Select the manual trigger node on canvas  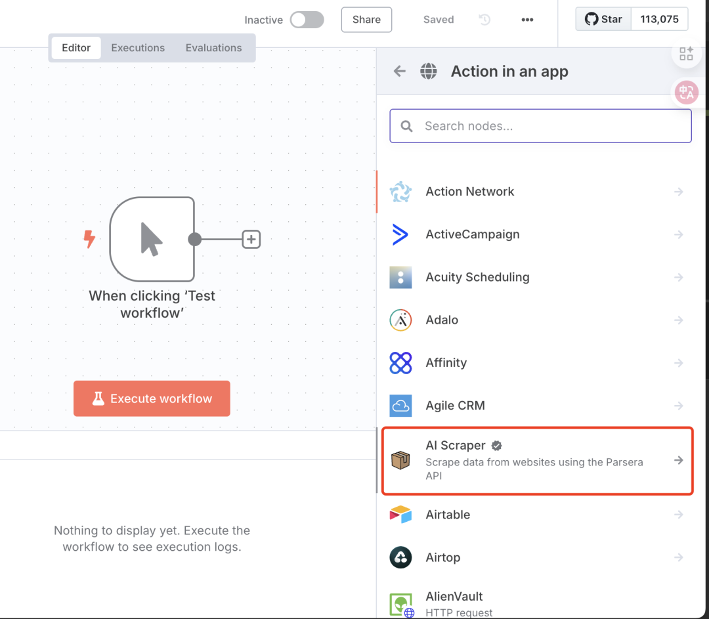click(x=152, y=239)
